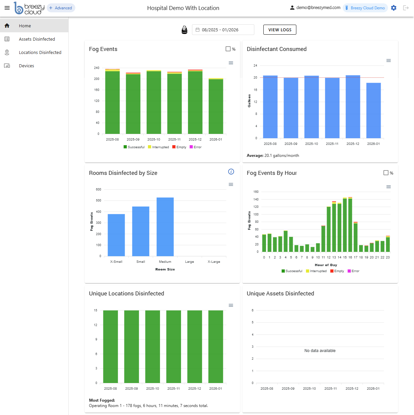Select Home in the sidebar
Viewport: 414px width, 415px height.
tap(25, 26)
